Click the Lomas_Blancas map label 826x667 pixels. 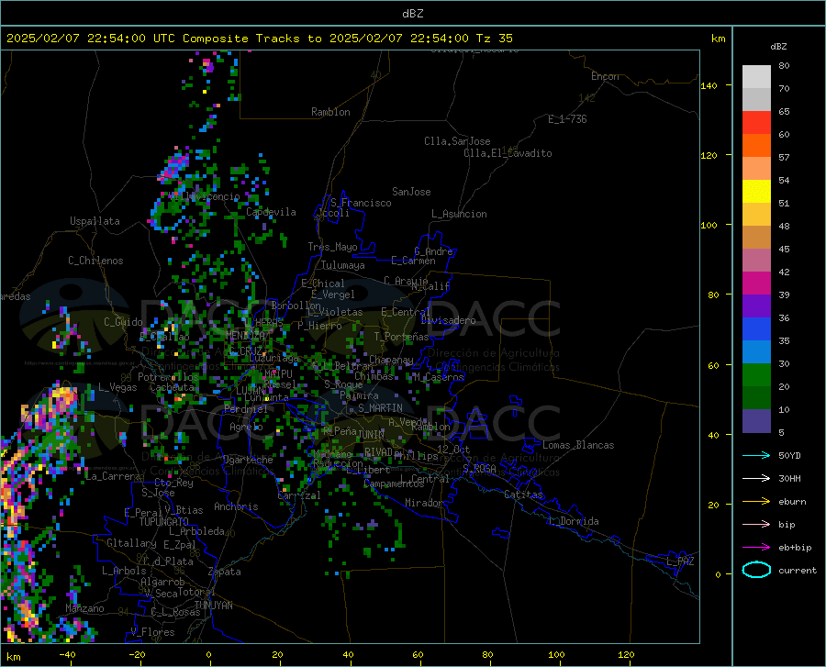[578, 445]
